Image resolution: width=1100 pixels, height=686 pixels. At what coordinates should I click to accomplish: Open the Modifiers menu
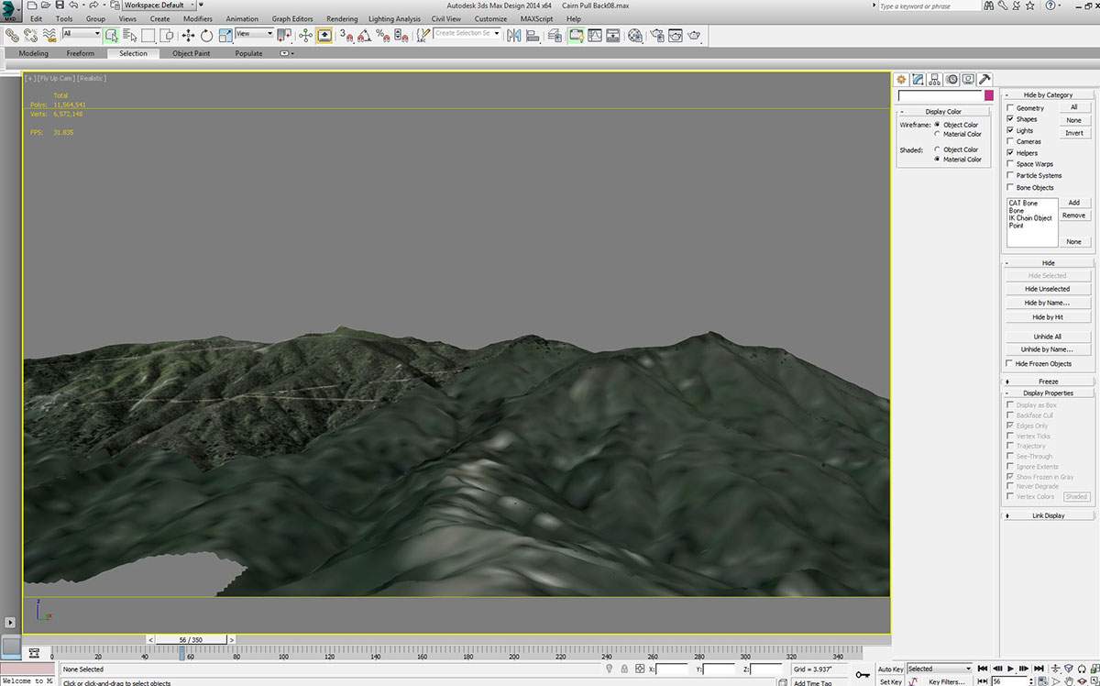(197, 18)
